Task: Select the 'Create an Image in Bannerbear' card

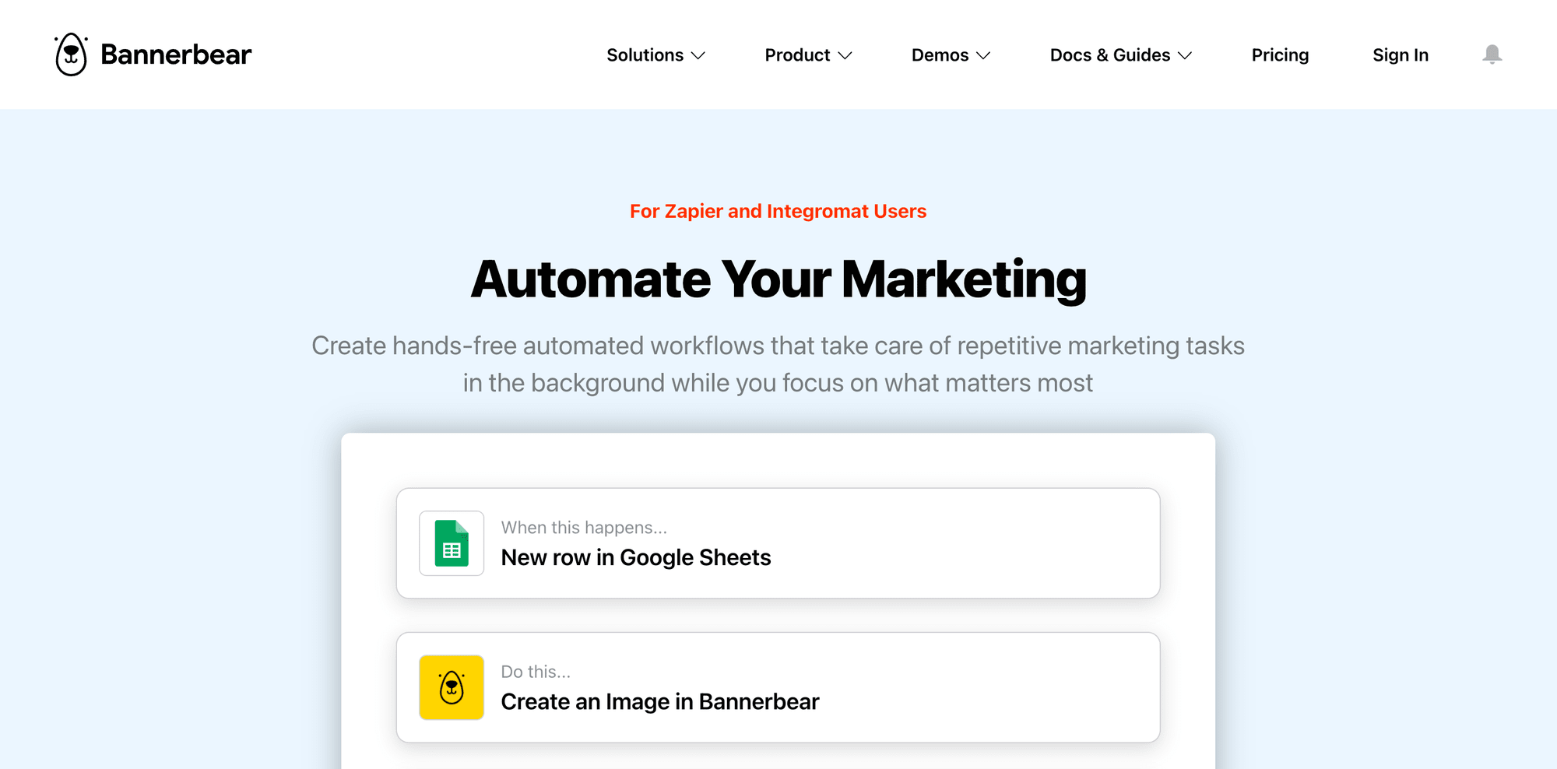Action: (778, 687)
